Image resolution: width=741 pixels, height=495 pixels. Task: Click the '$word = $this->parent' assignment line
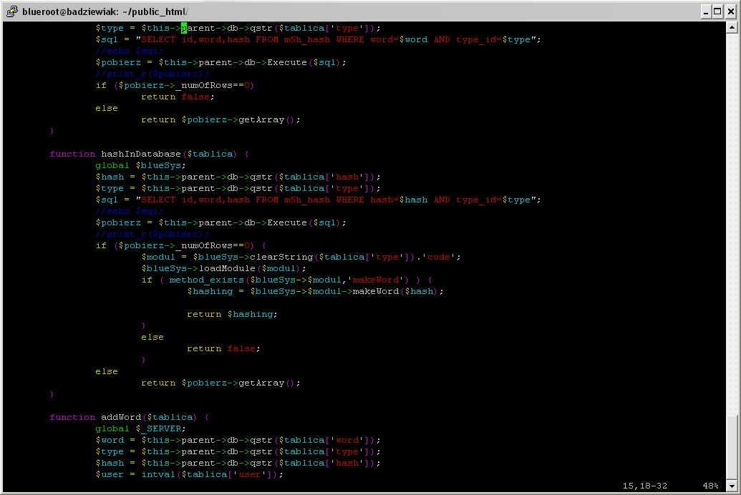point(238,440)
